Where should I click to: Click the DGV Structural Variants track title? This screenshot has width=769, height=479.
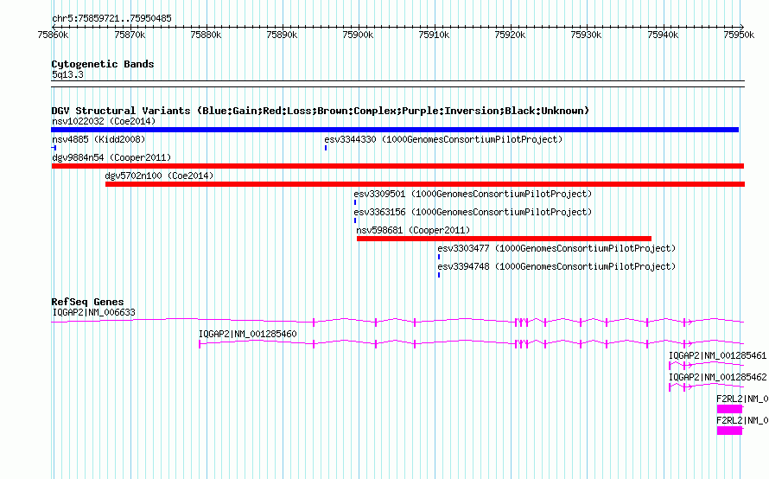pos(321,111)
